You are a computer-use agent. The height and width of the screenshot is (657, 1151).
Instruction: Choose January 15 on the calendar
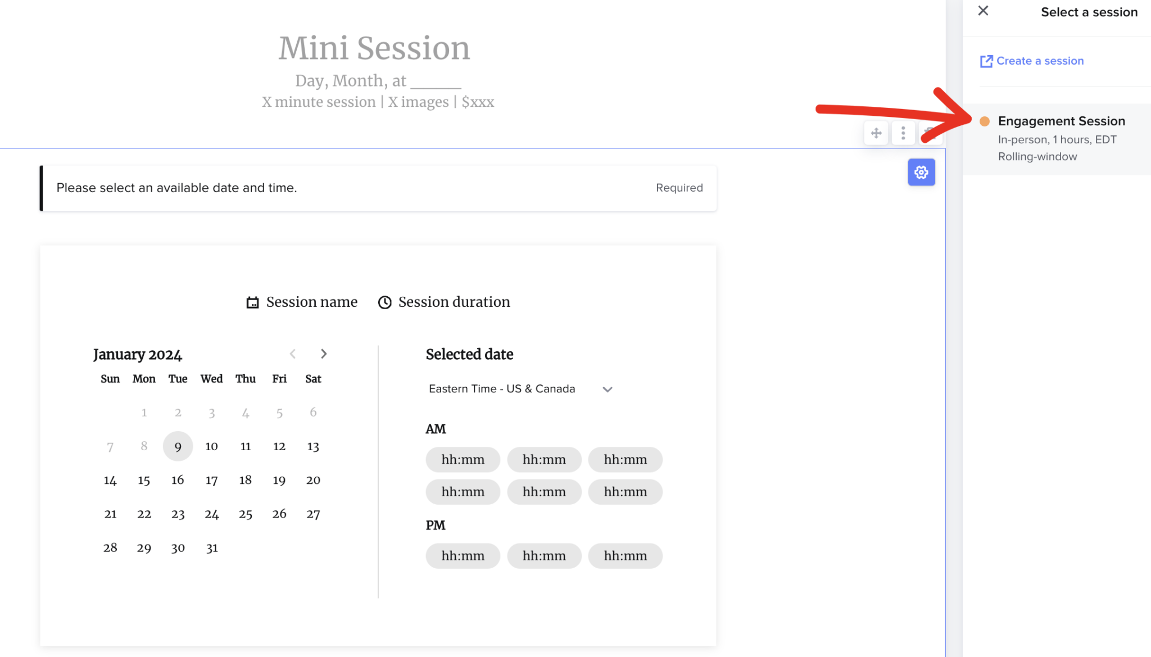tap(144, 480)
